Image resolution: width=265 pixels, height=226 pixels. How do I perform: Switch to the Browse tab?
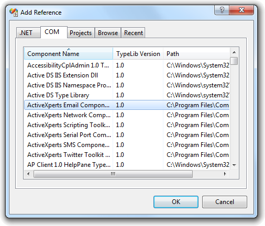click(108, 33)
